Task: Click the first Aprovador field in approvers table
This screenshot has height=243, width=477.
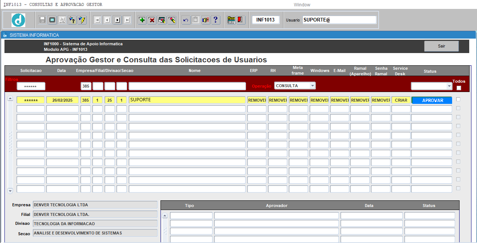Action: point(276,216)
